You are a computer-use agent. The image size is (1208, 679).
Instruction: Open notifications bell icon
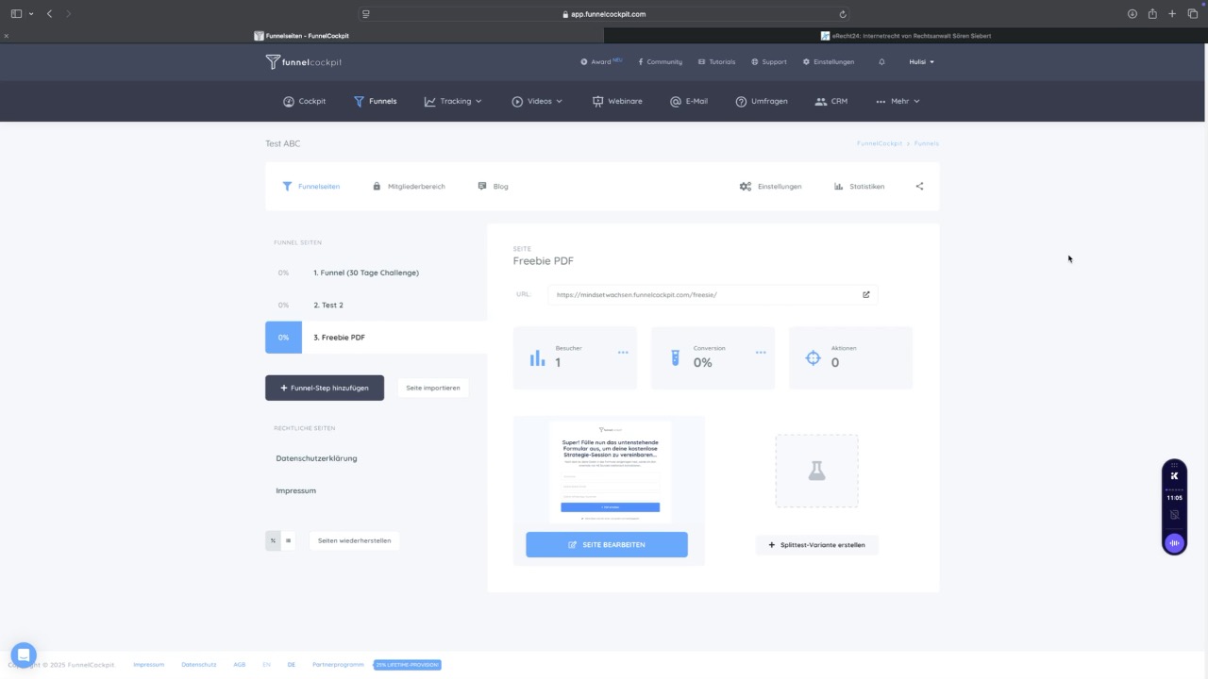[881, 62]
